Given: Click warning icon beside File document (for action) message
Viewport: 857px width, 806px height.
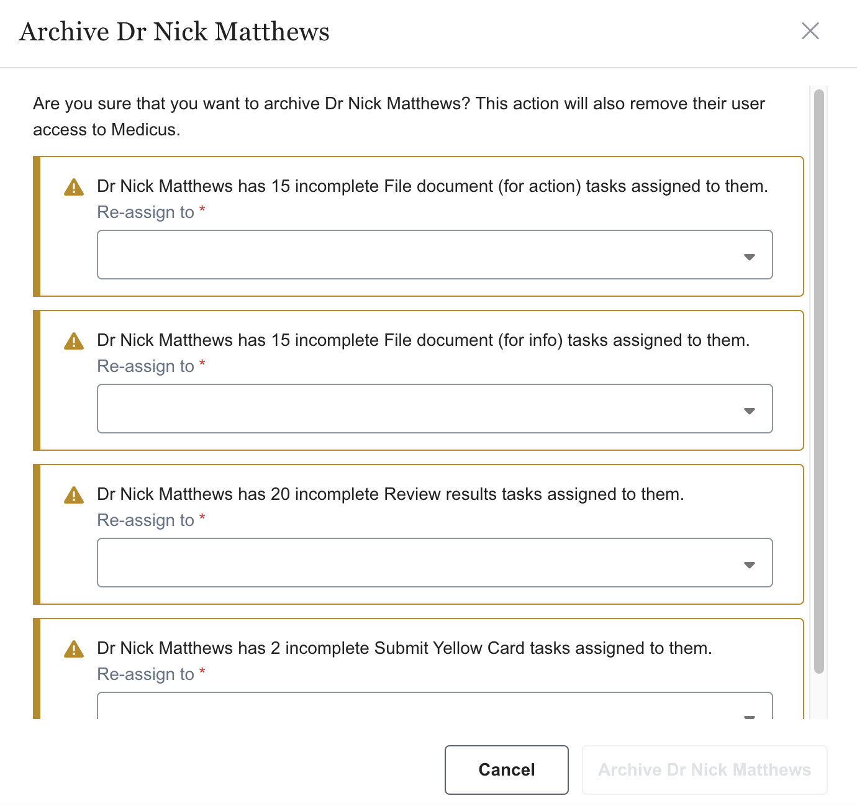Looking at the screenshot, I should pyautogui.click(x=74, y=187).
